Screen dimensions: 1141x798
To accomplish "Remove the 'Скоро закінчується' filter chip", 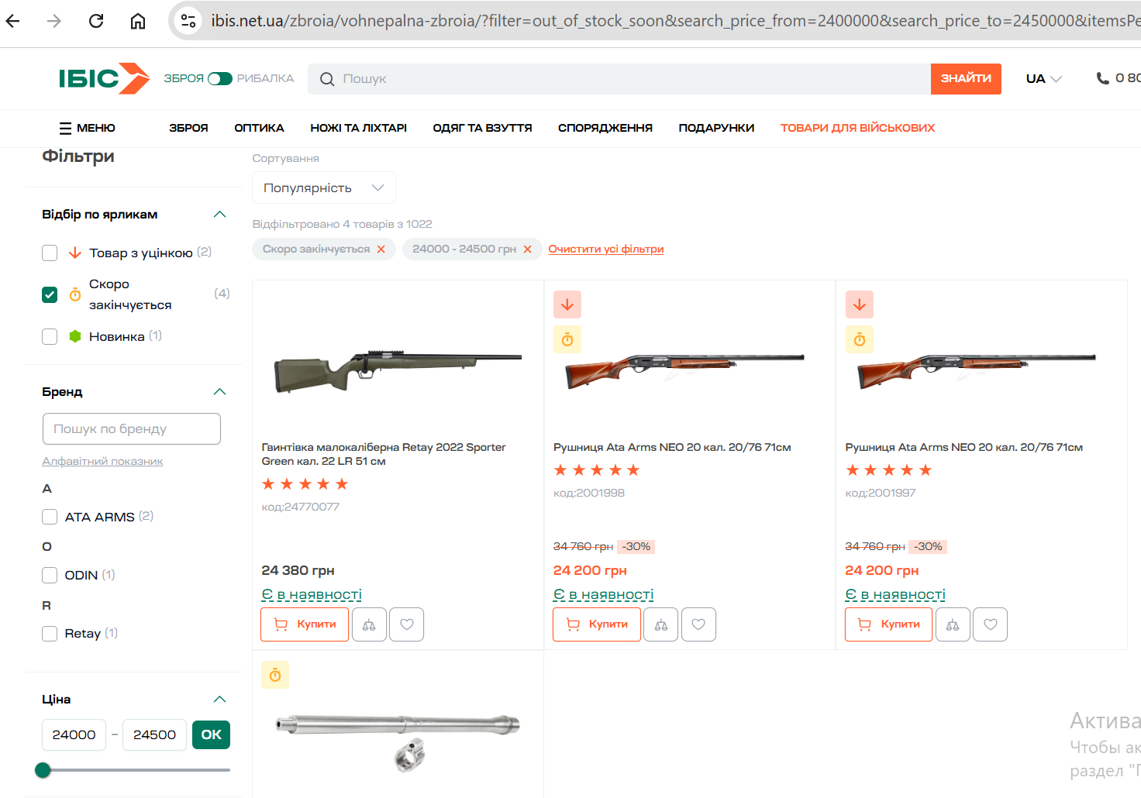I will pyautogui.click(x=381, y=249).
